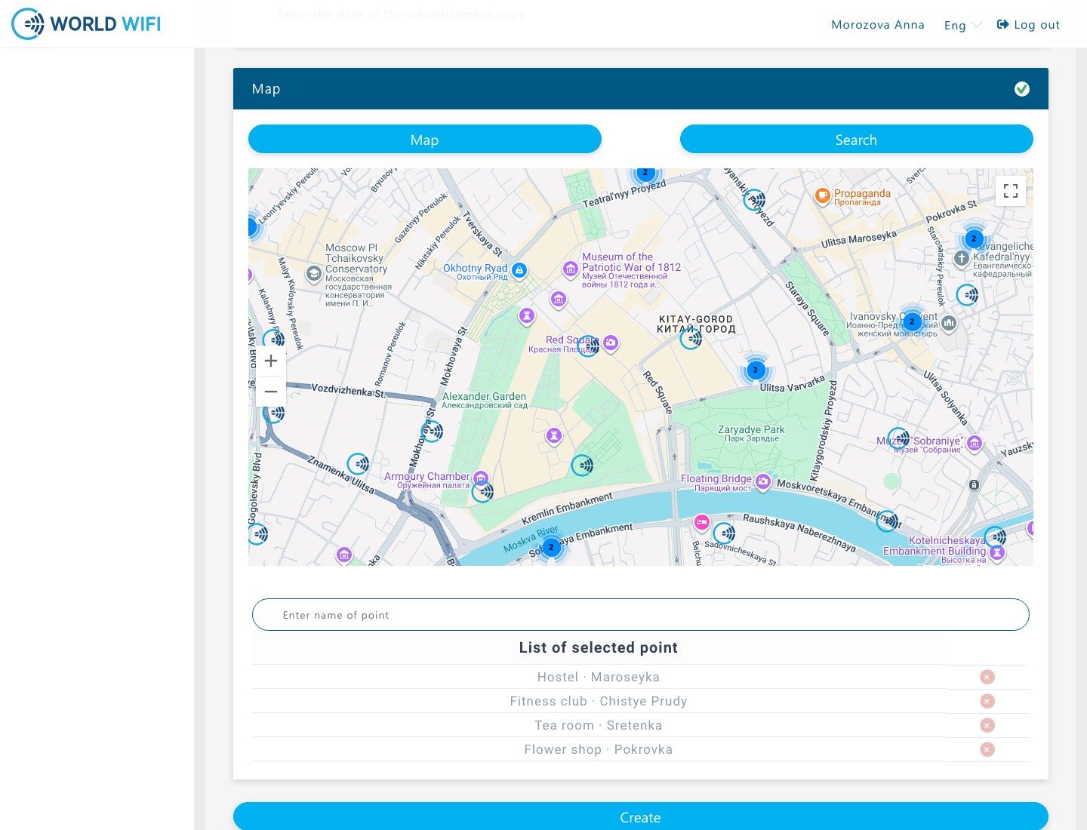Select WiFi point near Kitay-Gorod label

click(691, 339)
